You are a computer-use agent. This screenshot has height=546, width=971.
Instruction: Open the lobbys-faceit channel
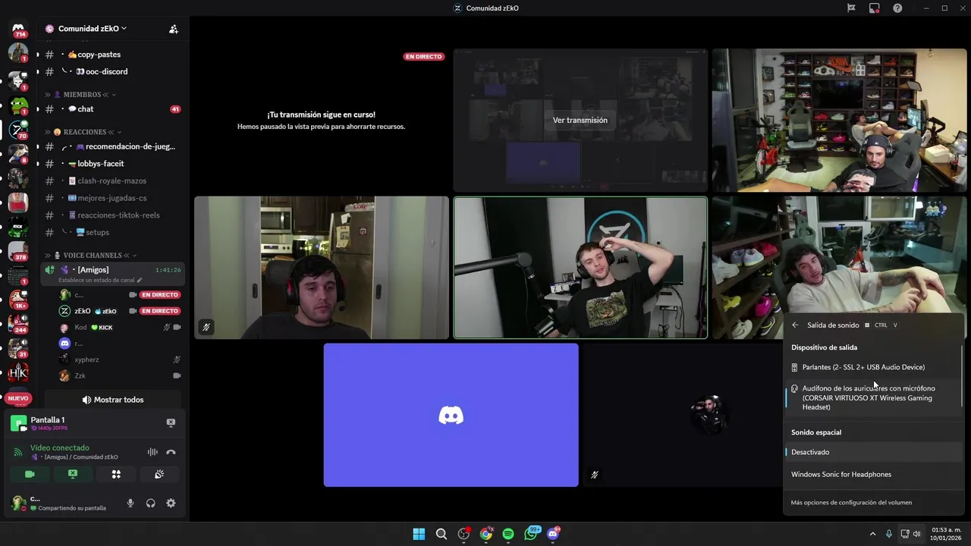point(113,164)
